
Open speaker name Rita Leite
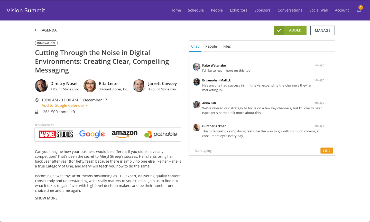[108, 83]
